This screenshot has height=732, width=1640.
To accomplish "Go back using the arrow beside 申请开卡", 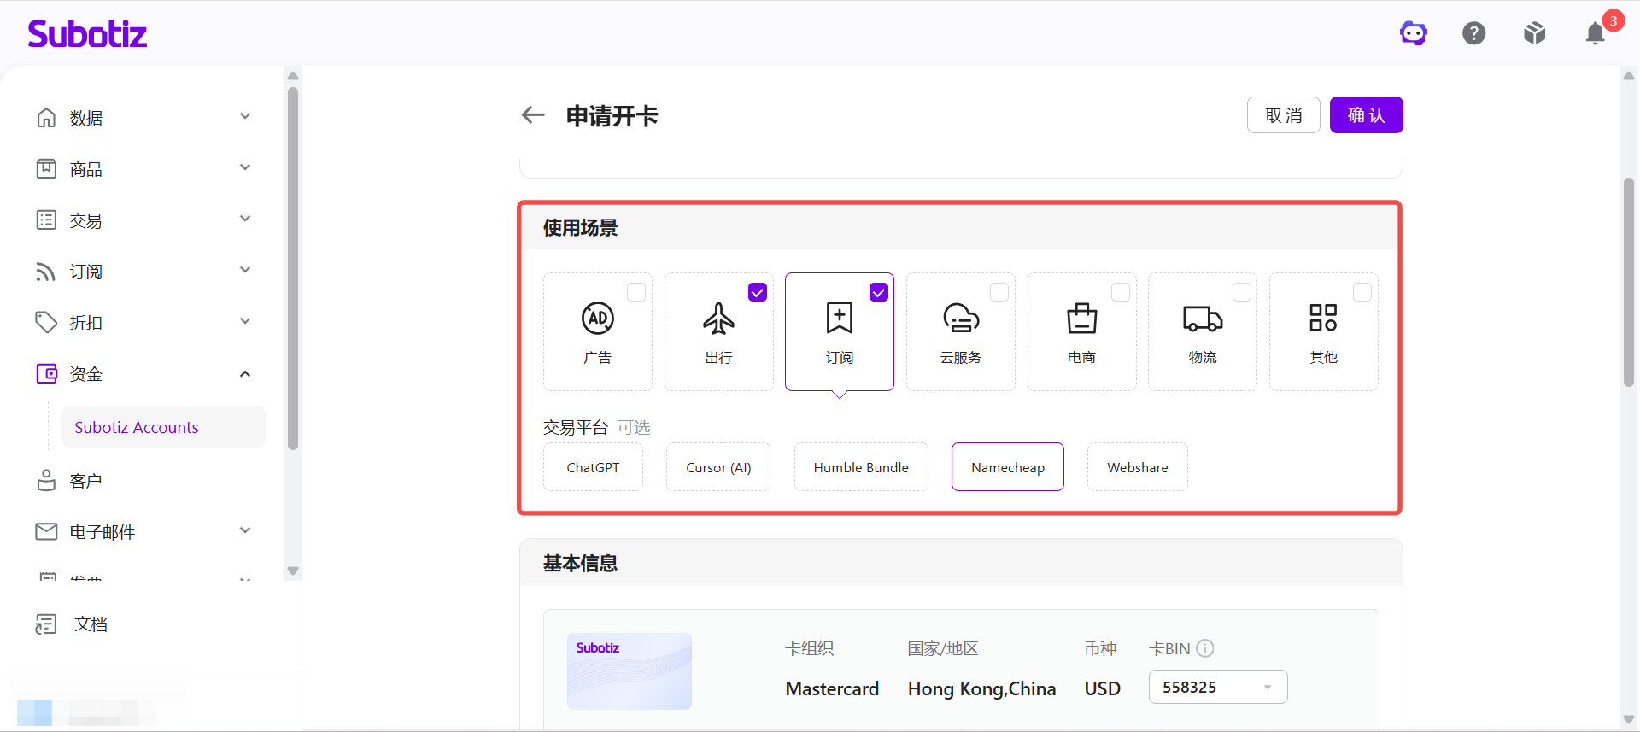I will click(533, 115).
